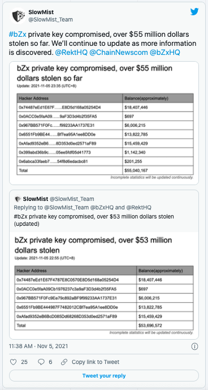Visit the @ChainNewscom mention
The height and width of the screenshot is (390, 208).
(x=120, y=53)
